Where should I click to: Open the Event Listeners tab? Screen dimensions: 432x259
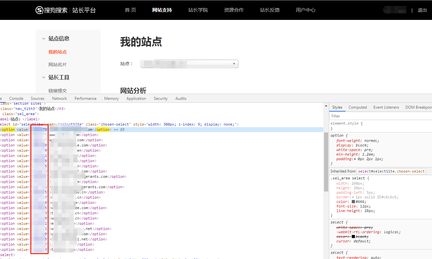(386, 107)
